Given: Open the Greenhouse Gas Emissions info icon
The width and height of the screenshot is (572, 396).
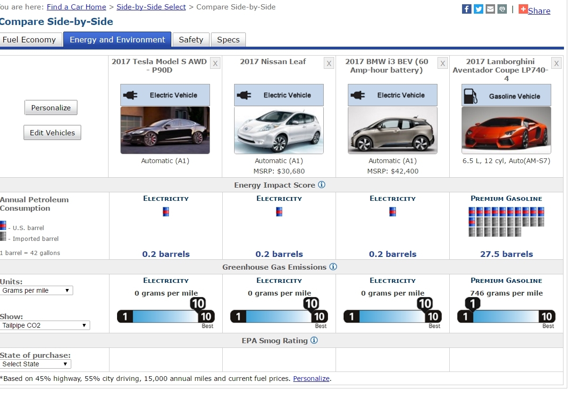Looking at the screenshot, I should (x=333, y=267).
